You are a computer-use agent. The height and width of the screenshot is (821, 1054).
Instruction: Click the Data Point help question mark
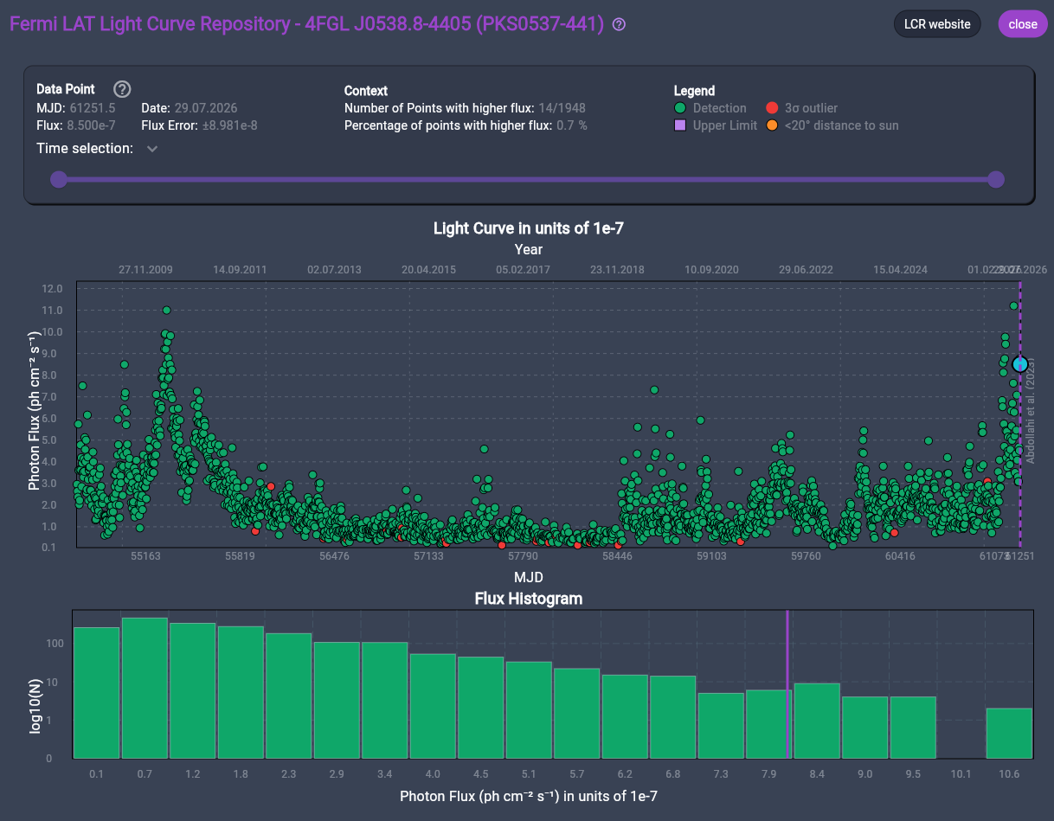point(122,89)
